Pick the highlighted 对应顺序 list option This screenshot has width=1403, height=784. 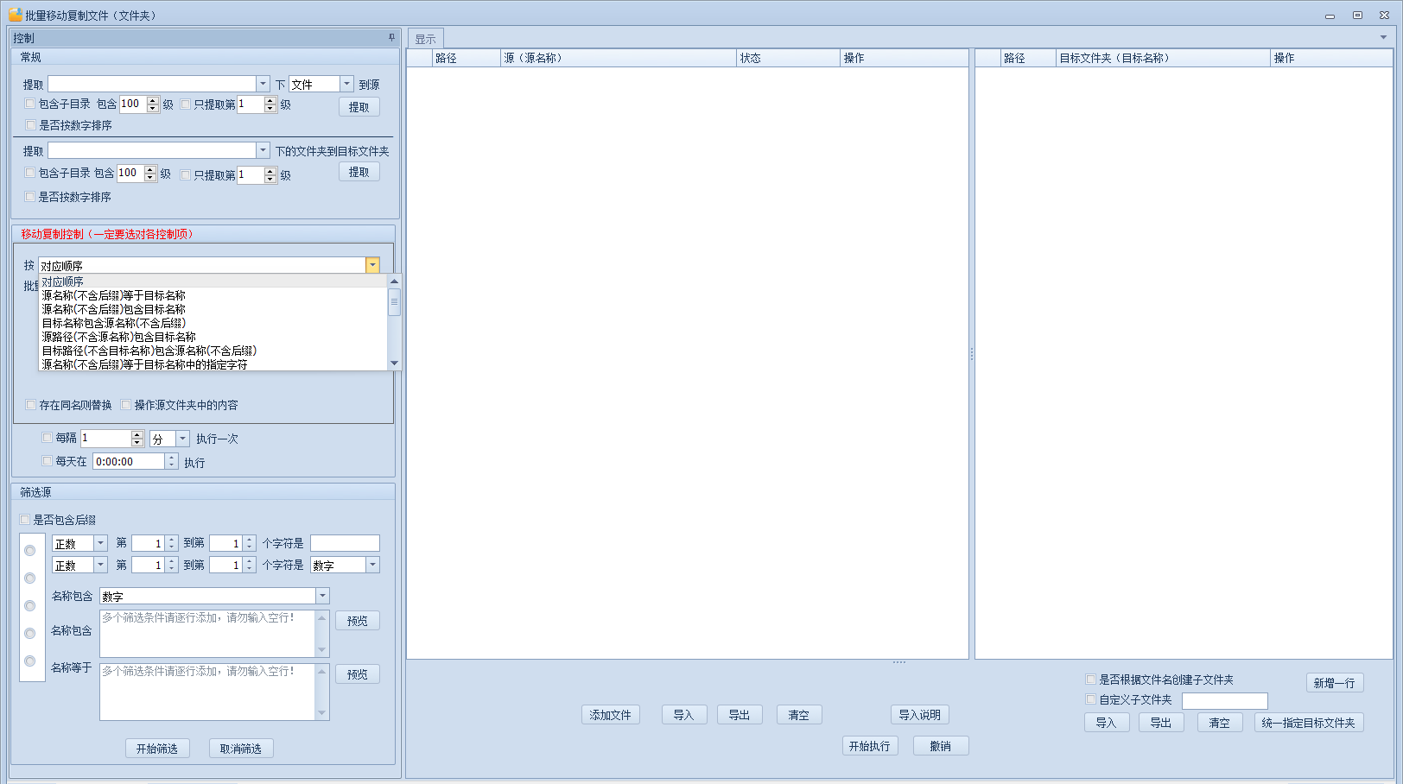point(213,281)
